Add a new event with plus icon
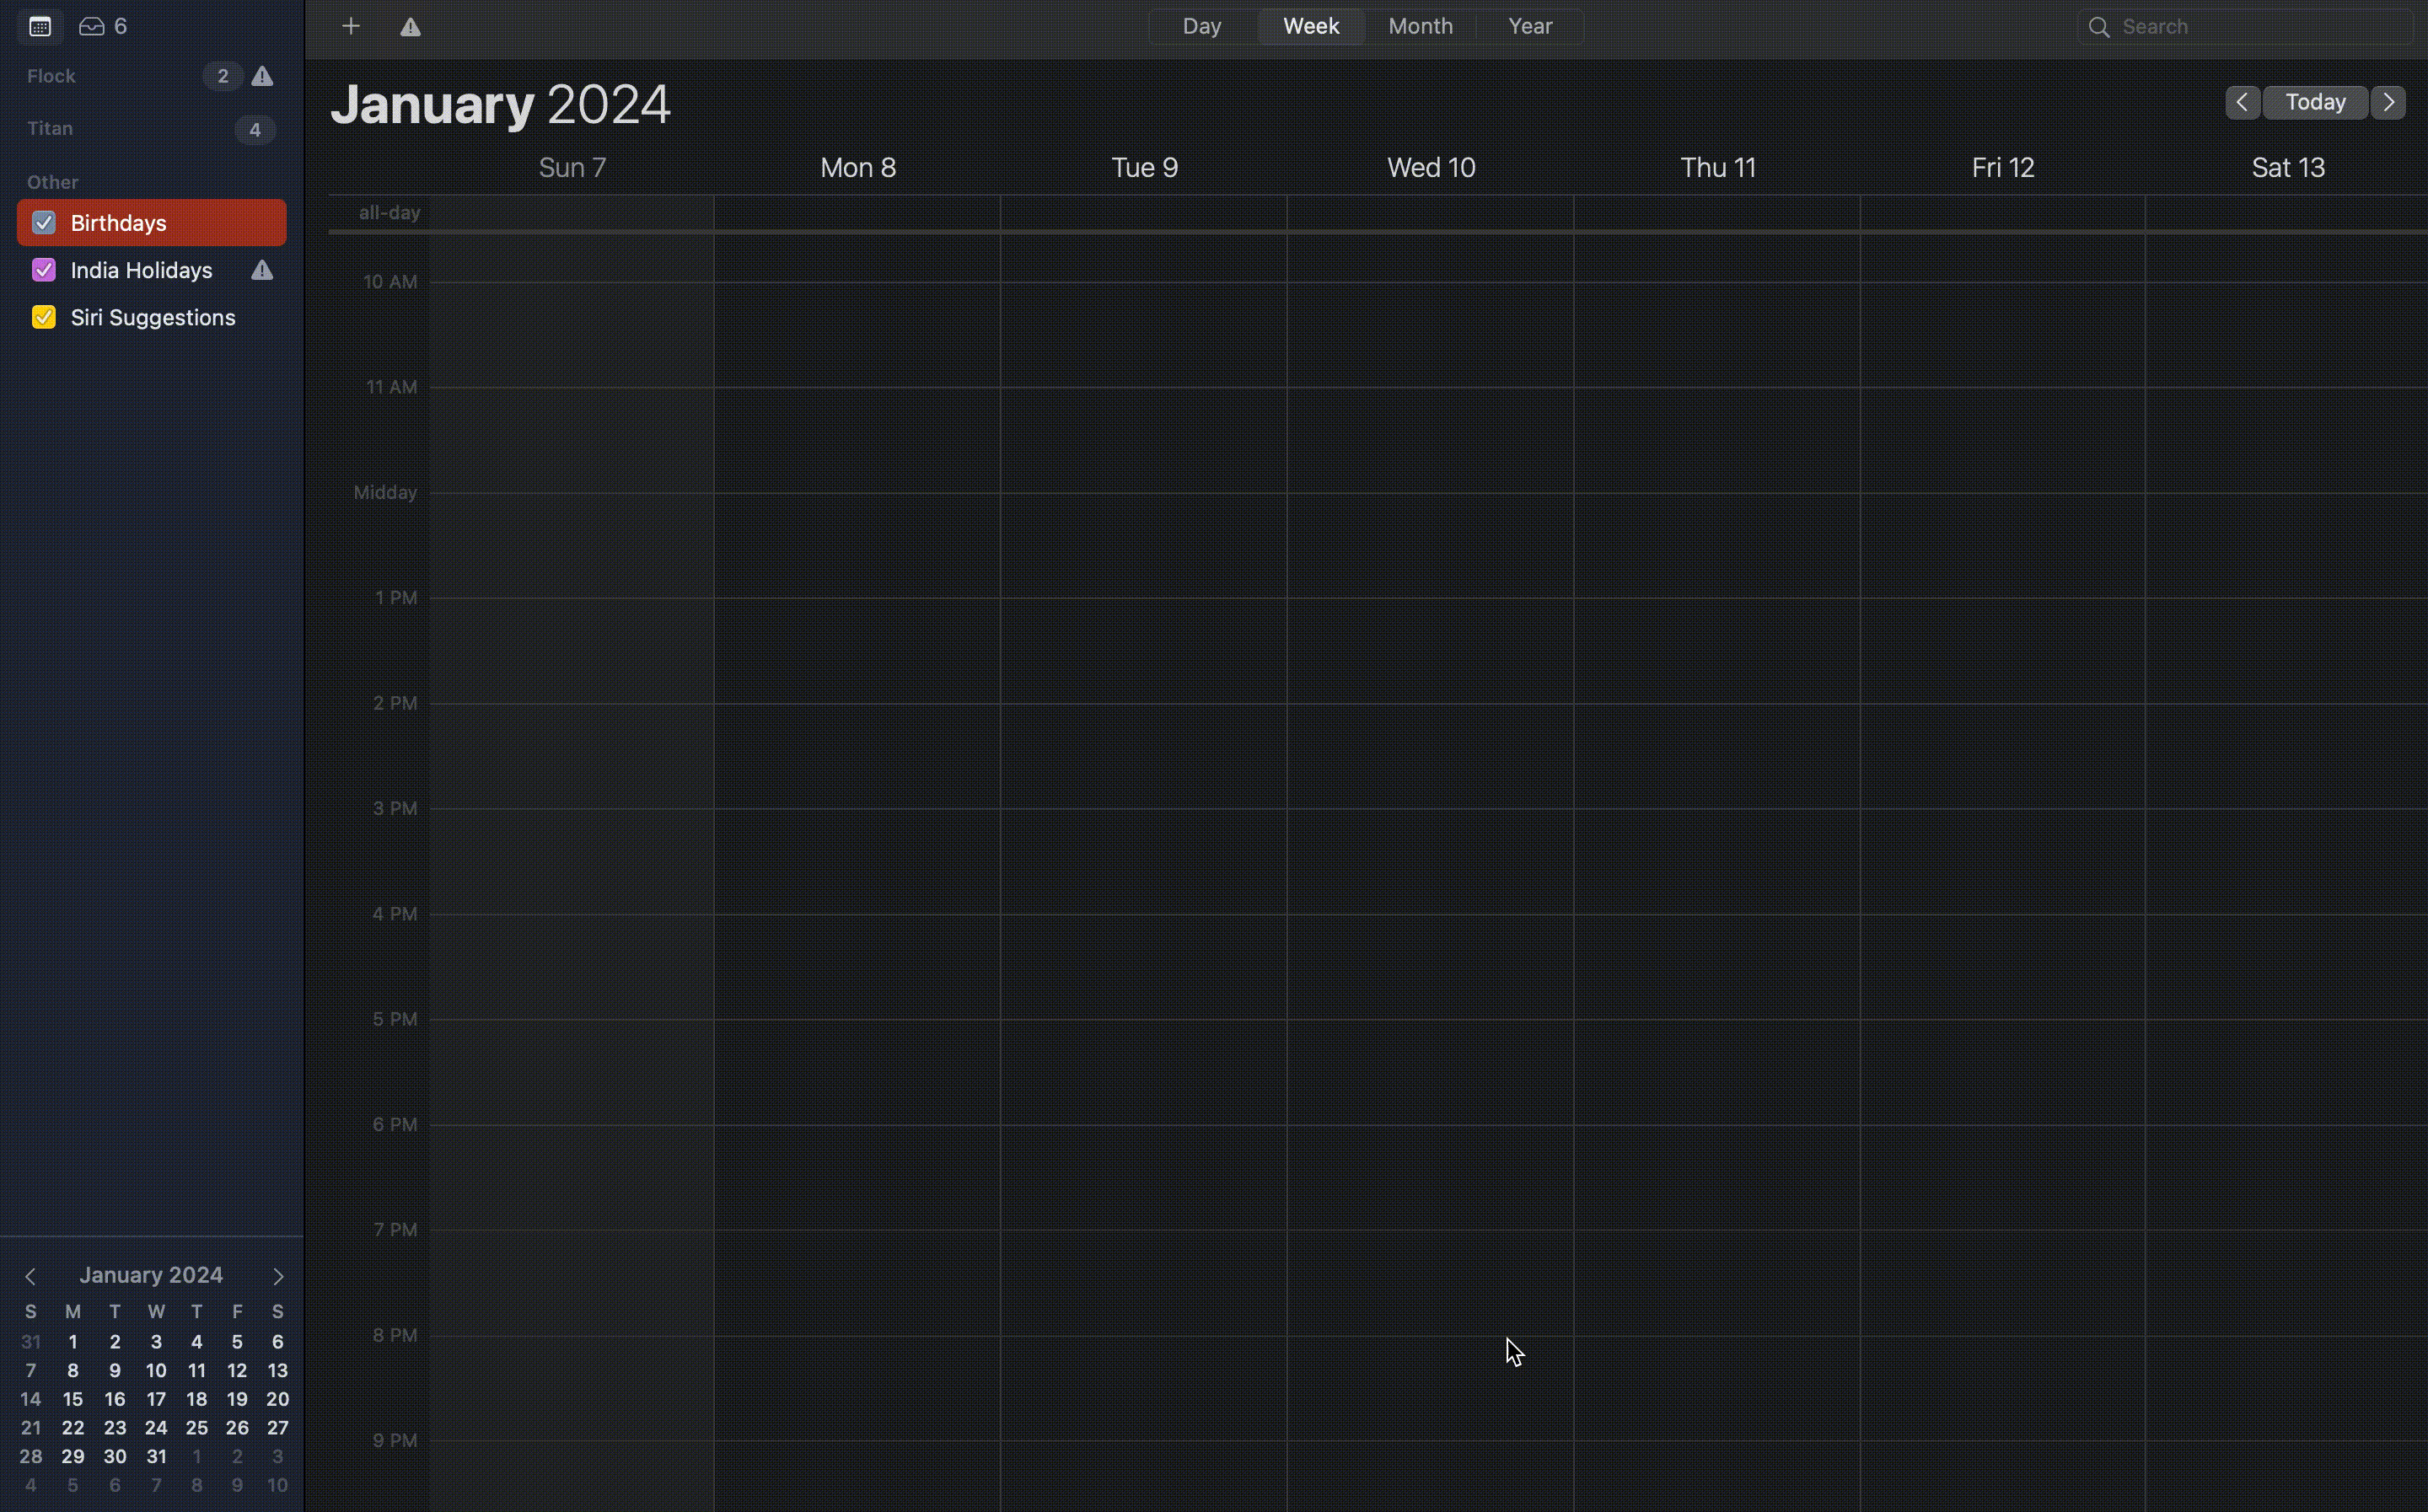The image size is (2428, 1512). click(x=351, y=26)
